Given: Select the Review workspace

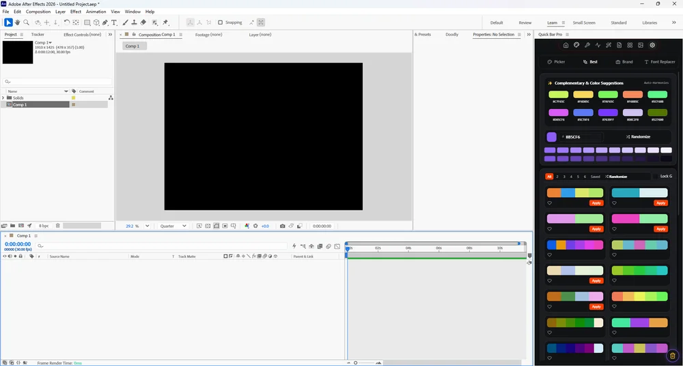Looking at the screenshot, I should pyautogui.click(x=525, y=22).
